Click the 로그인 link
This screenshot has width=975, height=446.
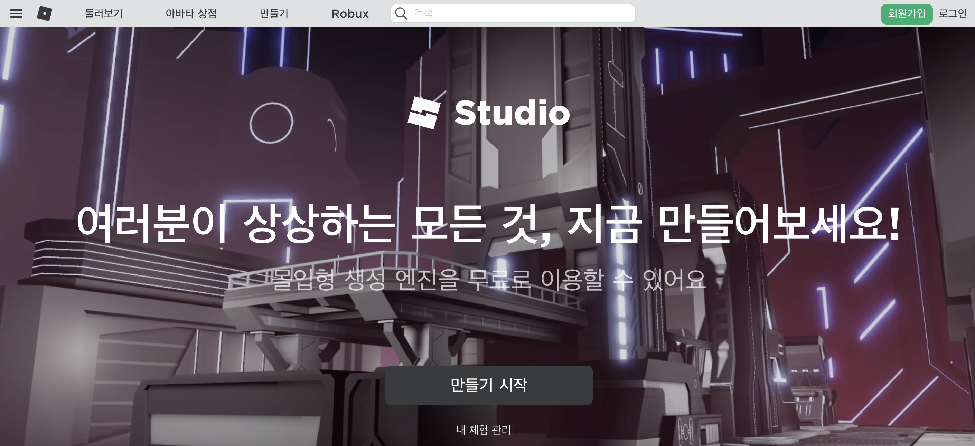[x=952, y=13]
